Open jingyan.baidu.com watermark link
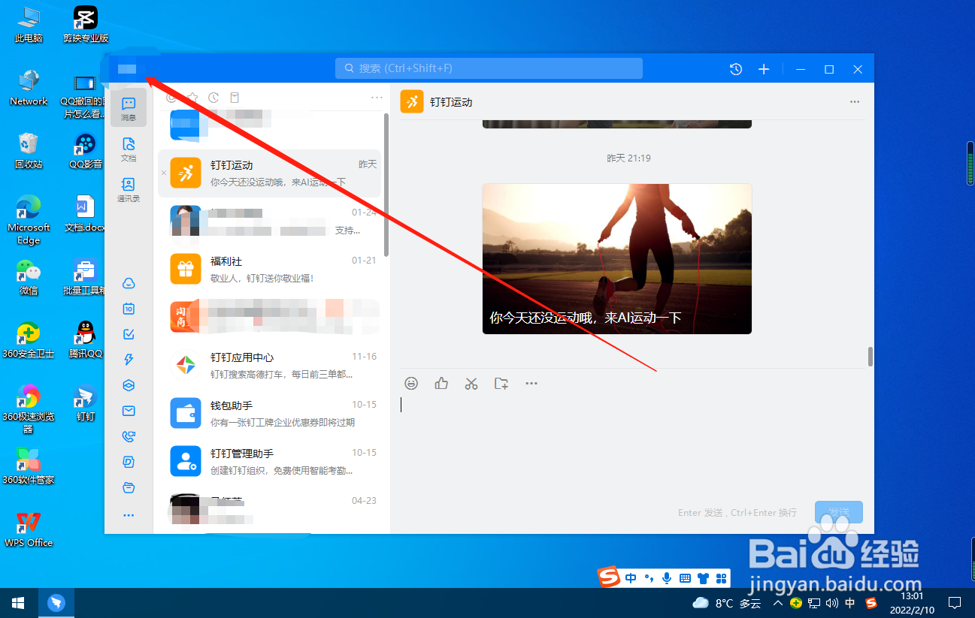This screenshot has width=975, height=618. pyautogui.click(x=837, y=582)
